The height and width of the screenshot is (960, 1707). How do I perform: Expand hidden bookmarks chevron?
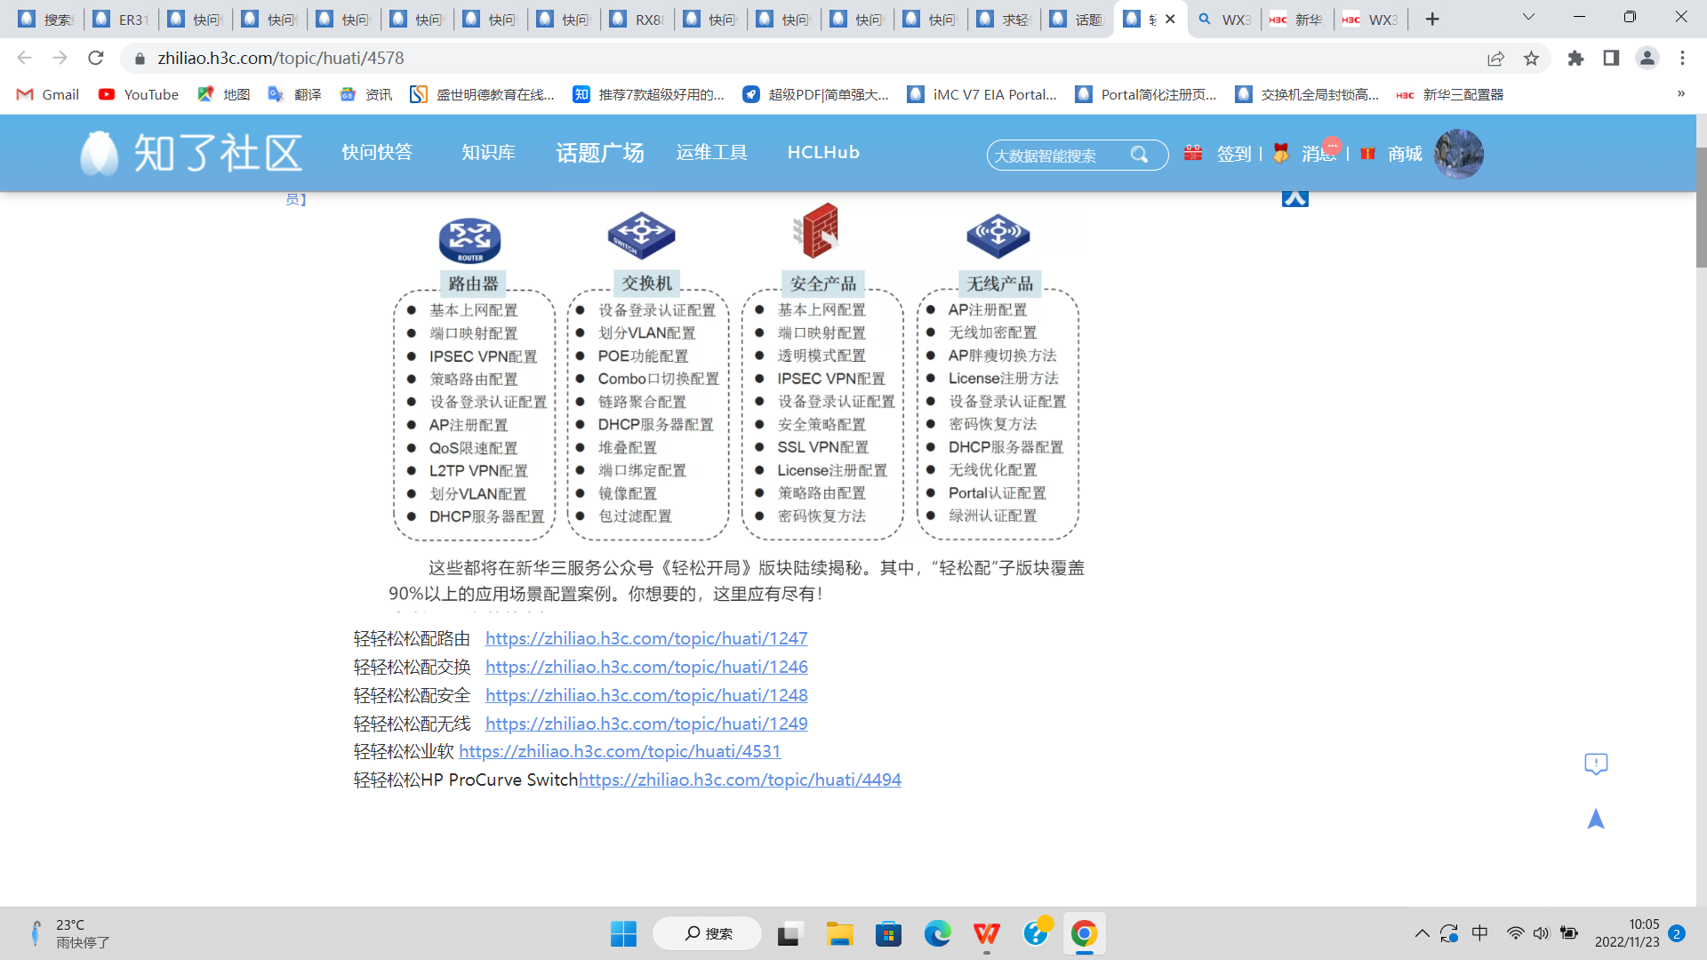coord(1680,94)
